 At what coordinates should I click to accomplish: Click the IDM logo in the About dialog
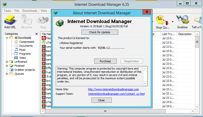point(60,23)
